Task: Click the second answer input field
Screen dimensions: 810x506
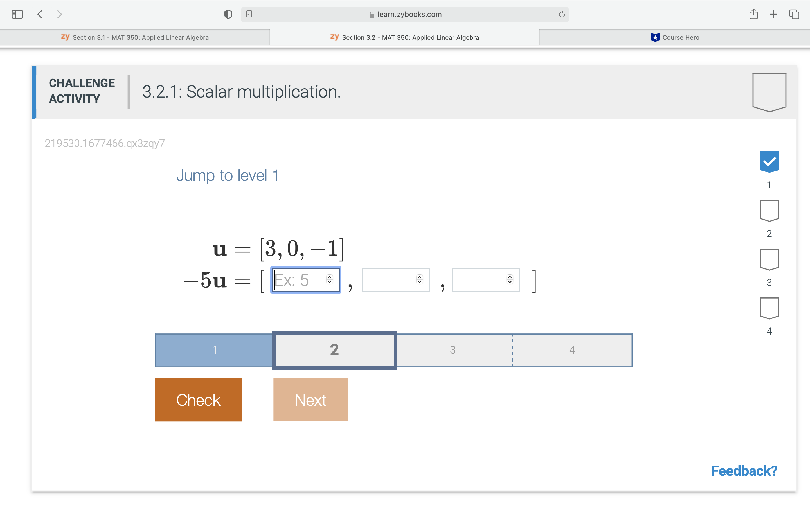Action: (x=391, y=280)
